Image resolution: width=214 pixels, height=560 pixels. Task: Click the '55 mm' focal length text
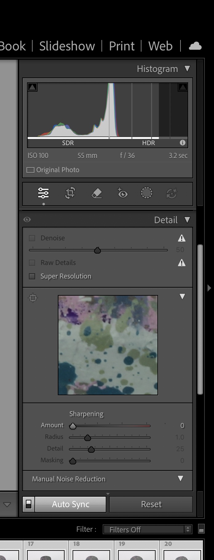click(x=87, y=156)
